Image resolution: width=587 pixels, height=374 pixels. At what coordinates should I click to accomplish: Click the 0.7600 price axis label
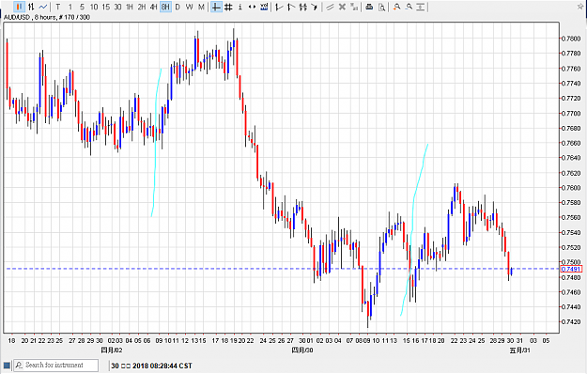tap(571, 188)
